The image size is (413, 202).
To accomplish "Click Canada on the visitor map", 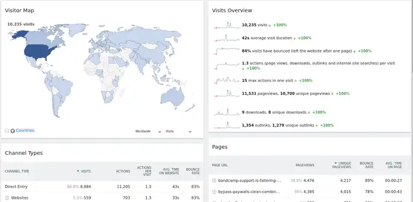I will [x=39, y=38].
